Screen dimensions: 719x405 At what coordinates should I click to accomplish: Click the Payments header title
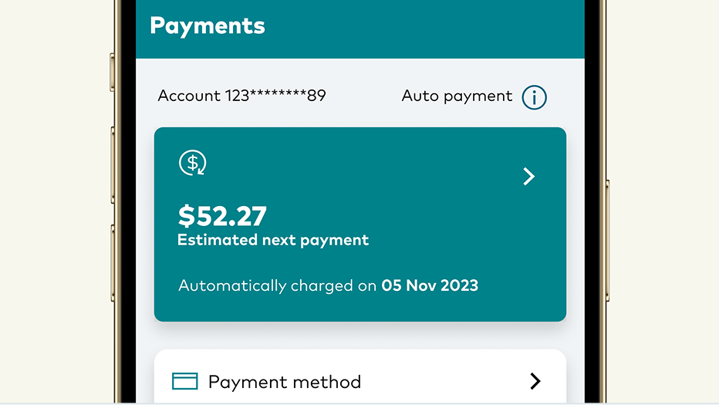(x=207, y=26)
